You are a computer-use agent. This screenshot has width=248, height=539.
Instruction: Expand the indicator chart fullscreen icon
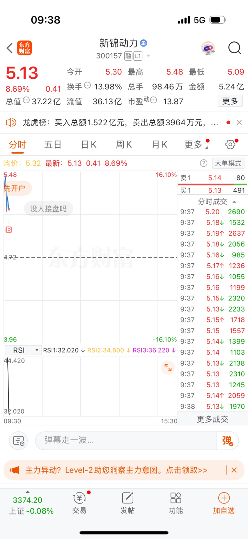pyautogui.click(x=168, y=367)
